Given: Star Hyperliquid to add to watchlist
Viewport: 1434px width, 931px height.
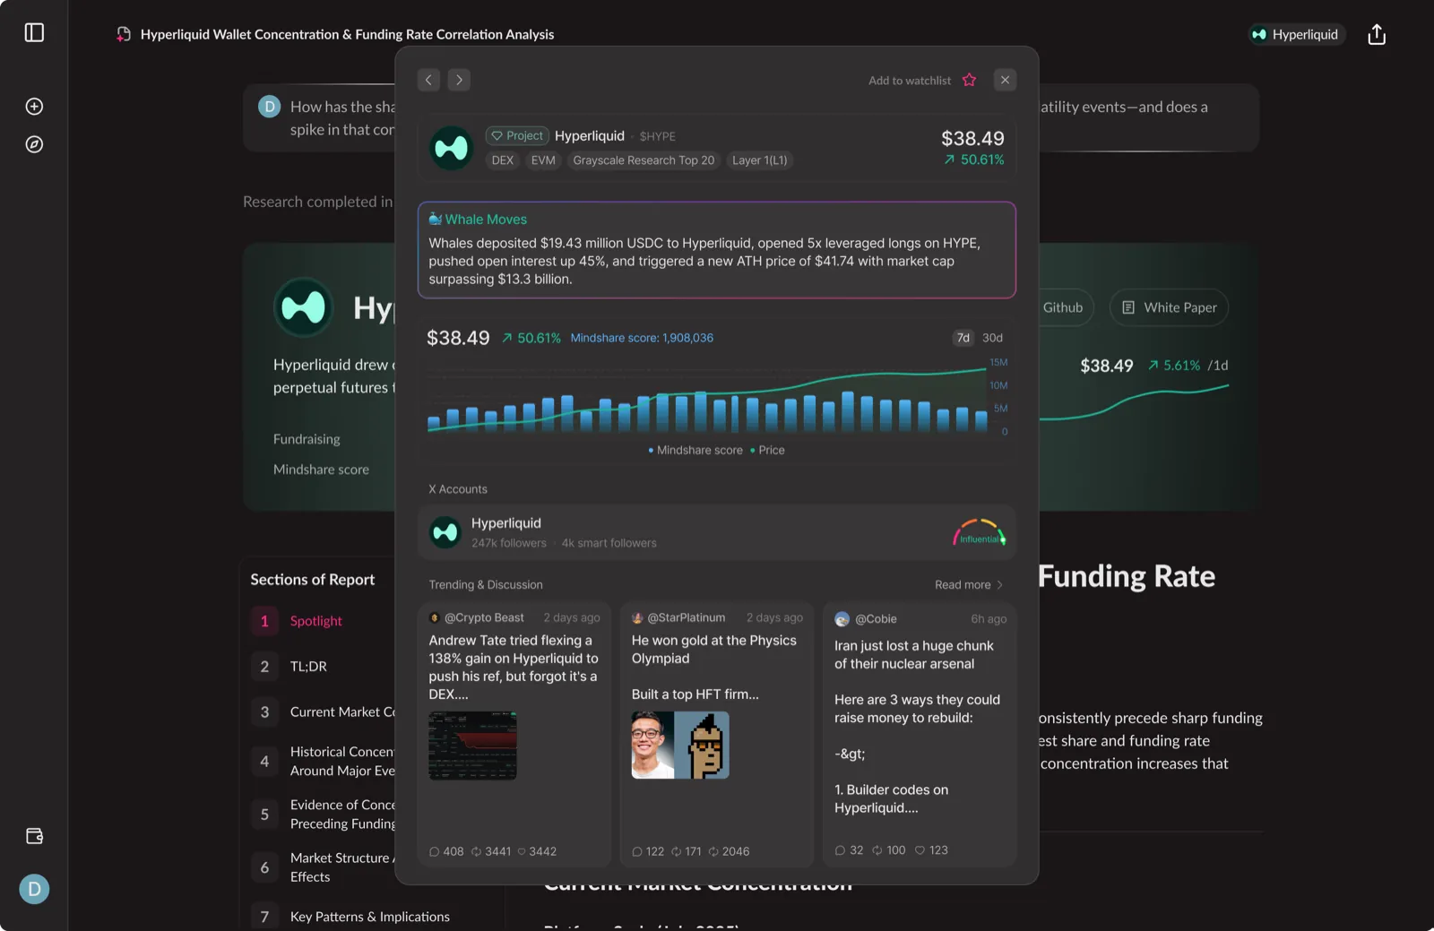Looking at the screenshot, I should pos(969,80).
